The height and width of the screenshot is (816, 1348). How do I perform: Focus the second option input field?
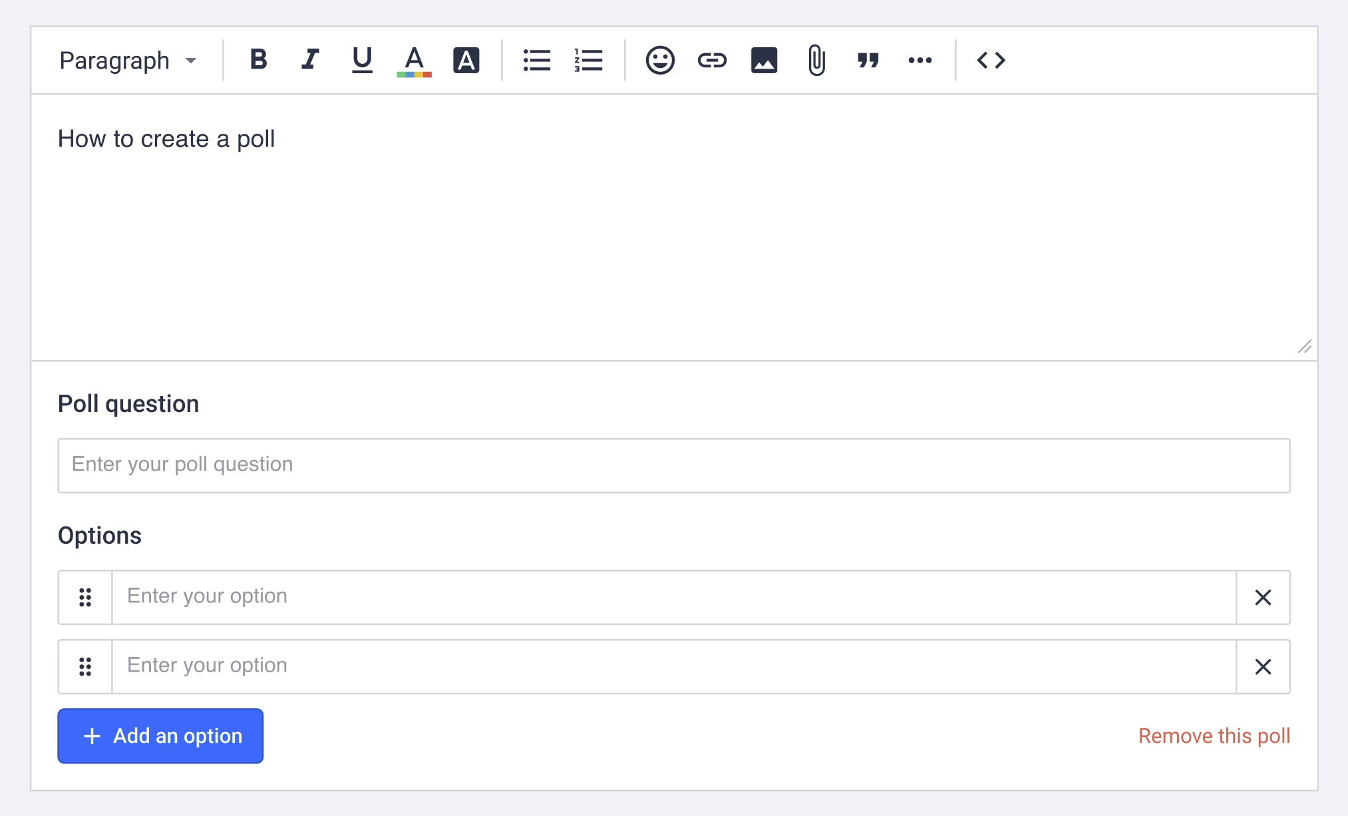click(x=673, y=666)
